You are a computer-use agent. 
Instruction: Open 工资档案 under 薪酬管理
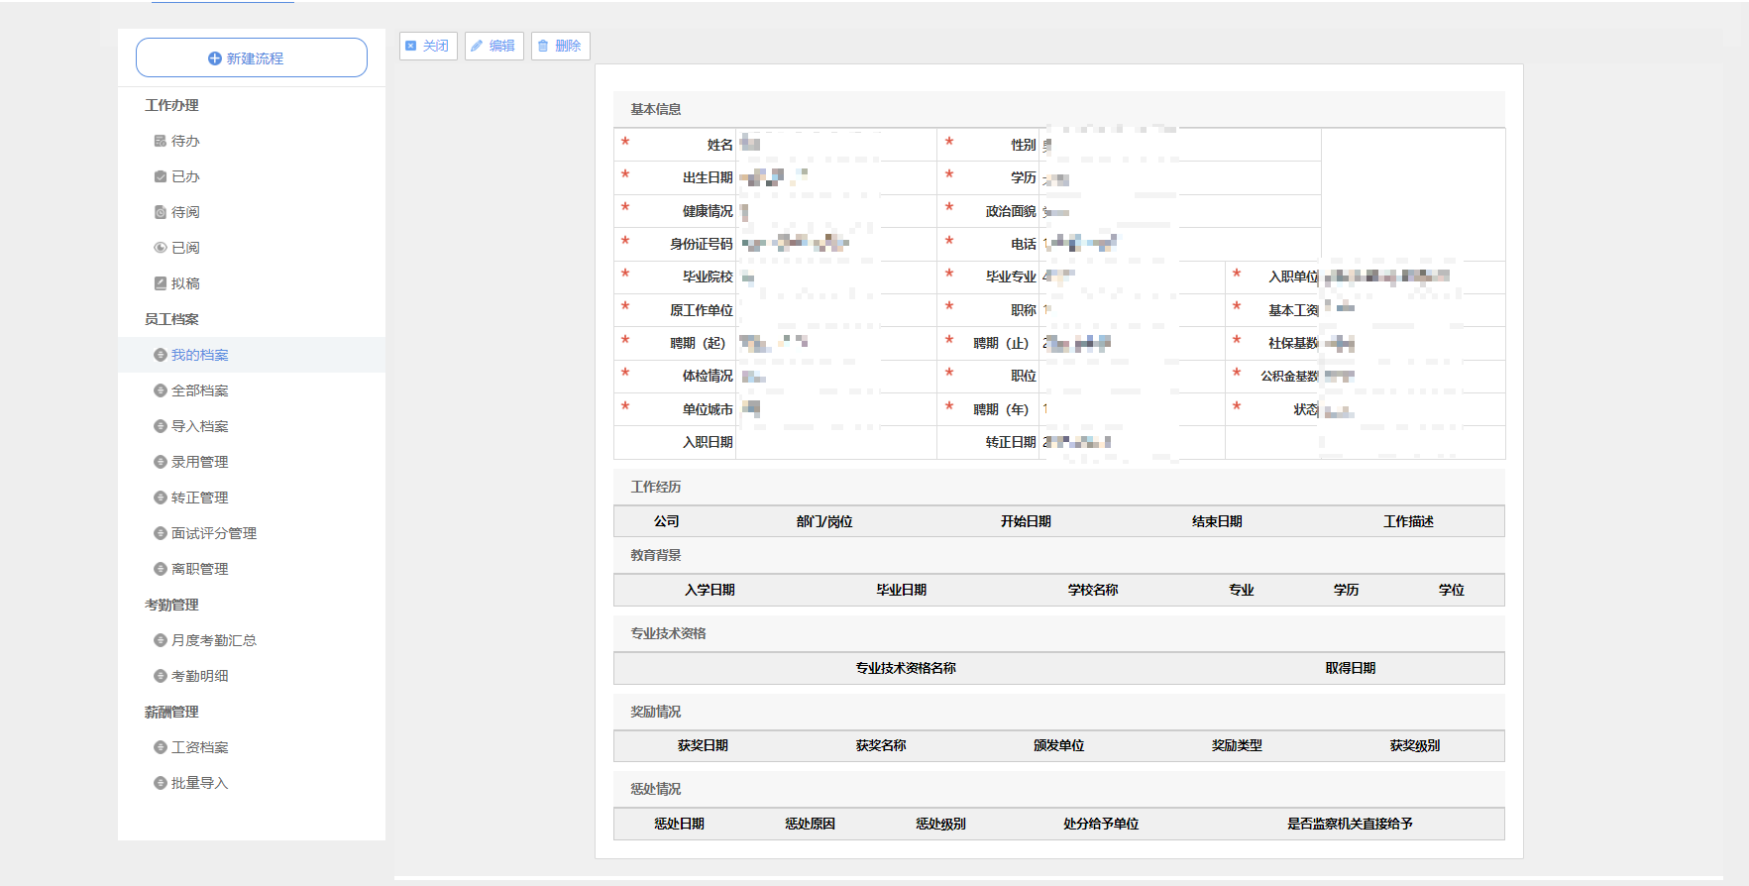[x=199, y=747]
